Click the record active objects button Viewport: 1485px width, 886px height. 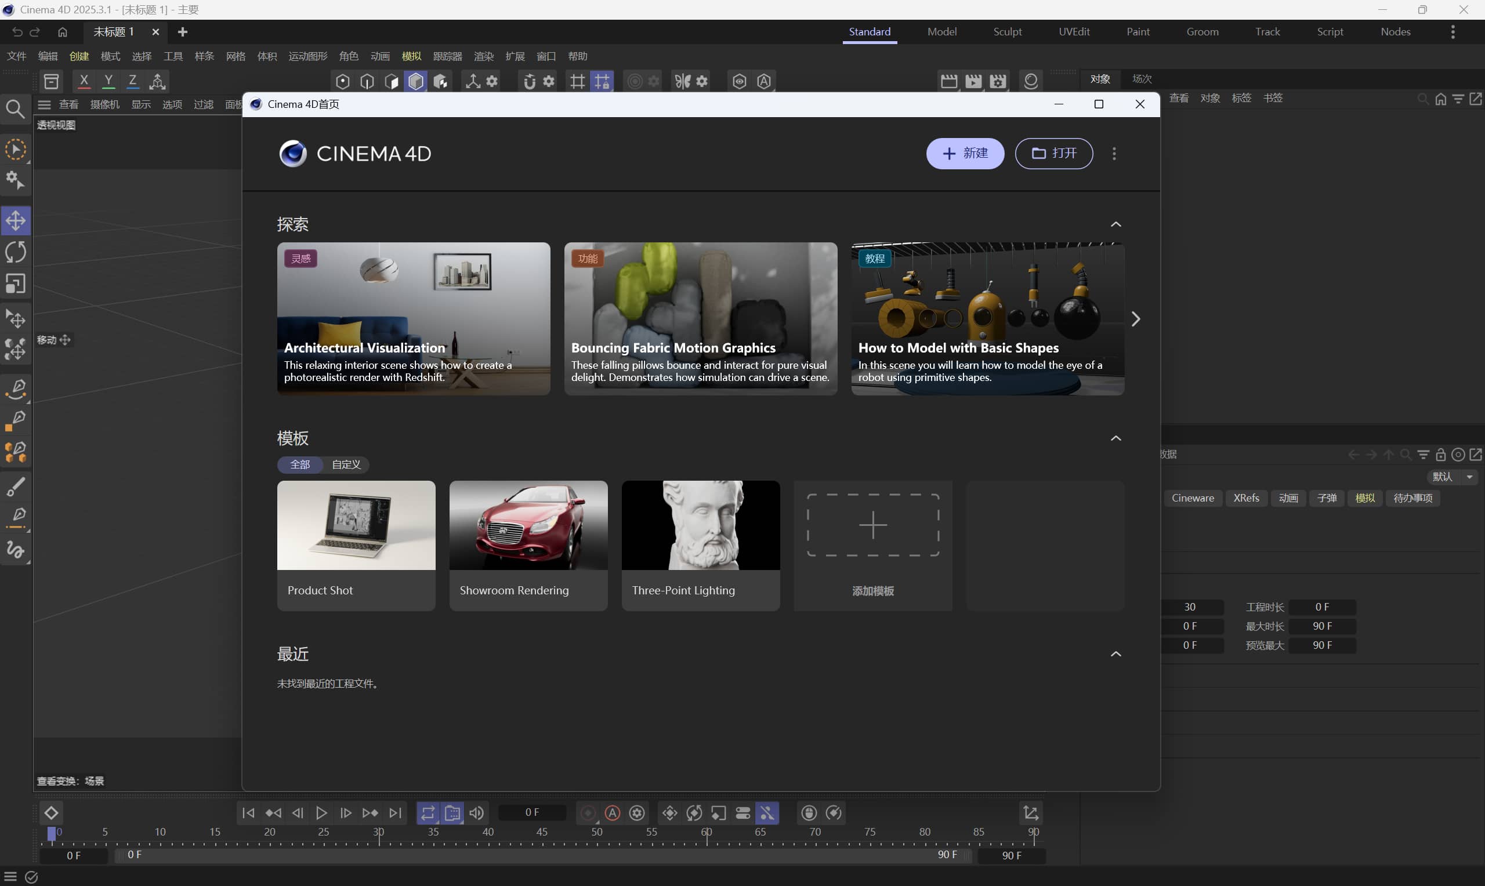click(588, 813)
